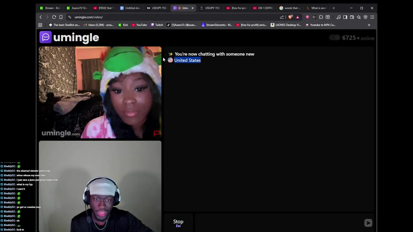Open the Twitch bookmark
The image size is (413, 232).
coord(157,25)
